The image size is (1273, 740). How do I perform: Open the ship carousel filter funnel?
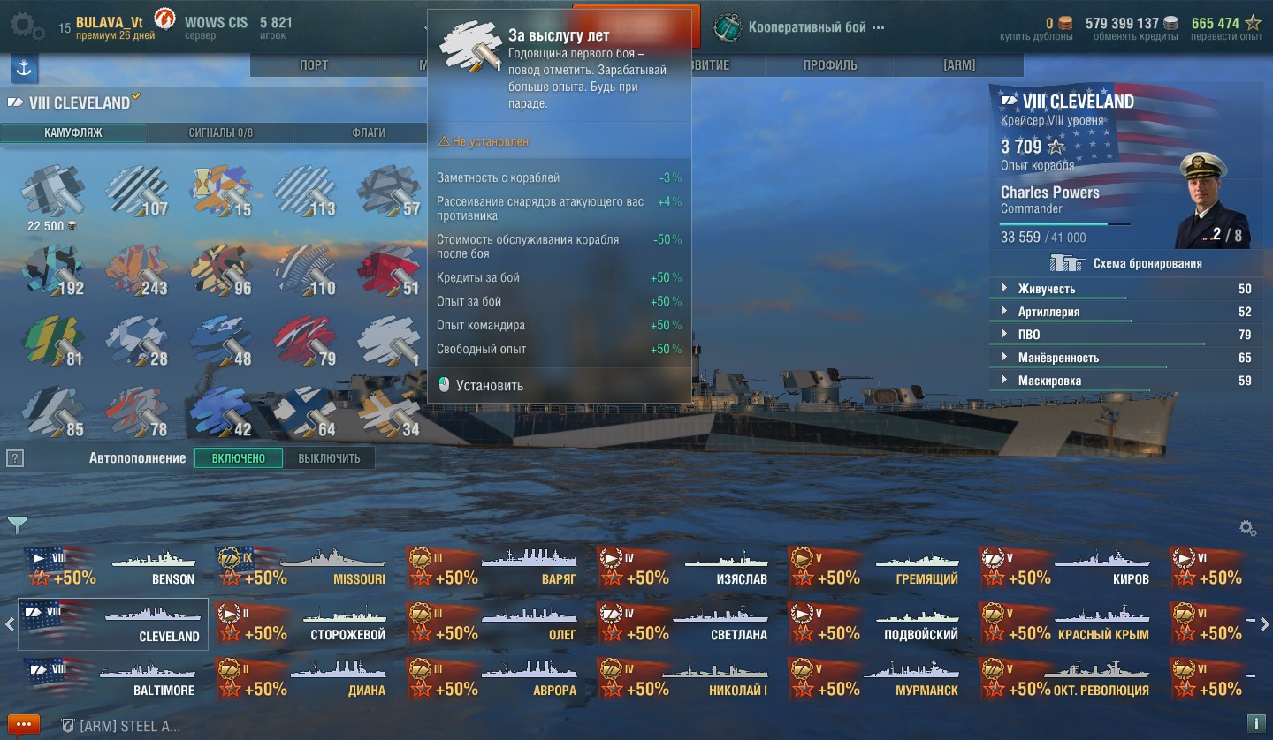pyautogui.click(x=17, y=525)
